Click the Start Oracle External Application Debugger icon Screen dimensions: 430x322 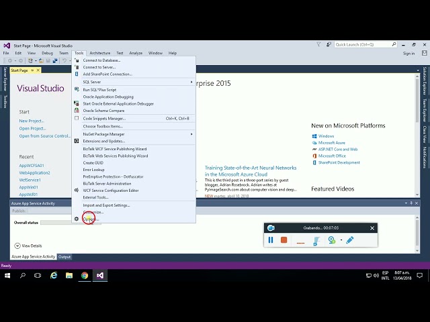coord(77,103)
